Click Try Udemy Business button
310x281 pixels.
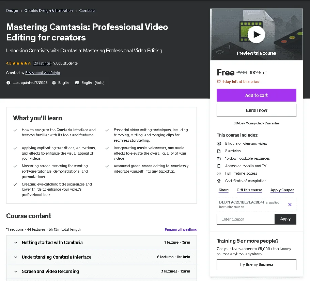coord(257,265)
